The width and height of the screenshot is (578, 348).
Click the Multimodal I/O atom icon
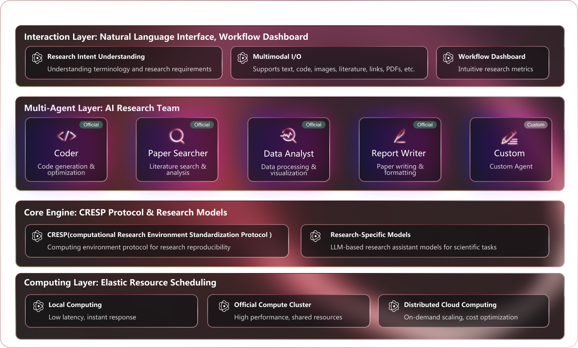tap(242, 58)
